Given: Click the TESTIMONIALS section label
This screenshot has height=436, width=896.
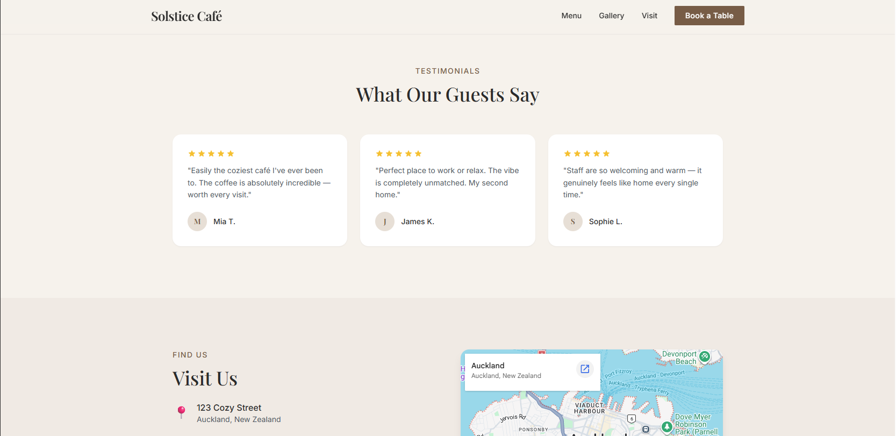Looking at the screenshot, I should click(x=448, y=71).
